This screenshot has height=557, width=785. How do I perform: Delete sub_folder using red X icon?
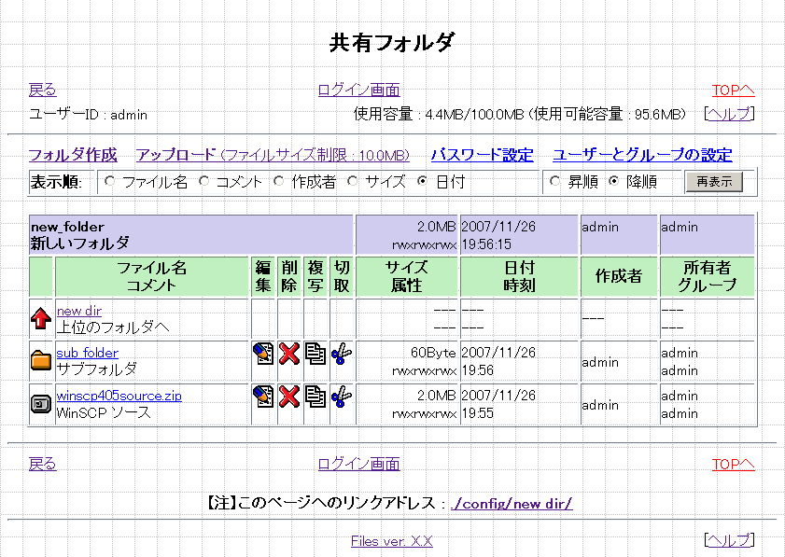point(289,354)
